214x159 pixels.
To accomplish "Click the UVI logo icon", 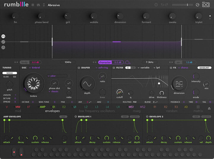I will click(x=206, y=5).
